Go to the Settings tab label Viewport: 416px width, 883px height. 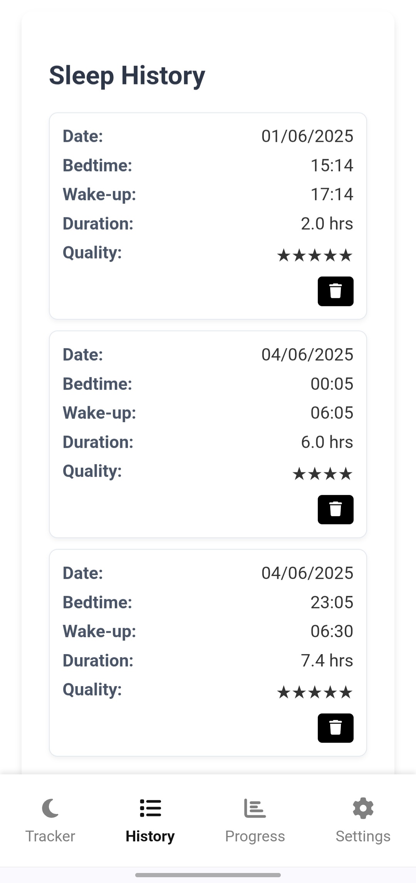click(363, 836)
